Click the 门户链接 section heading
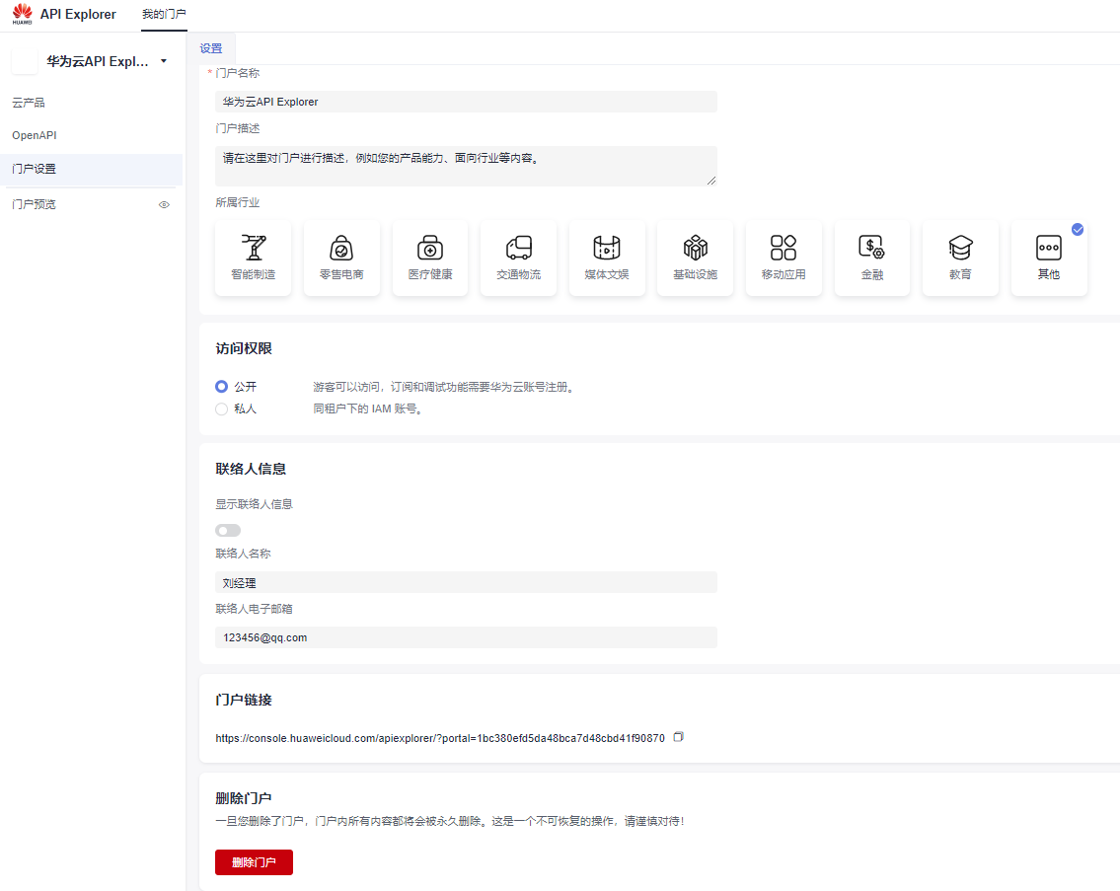This screenshot has height=891, width=1120. click(244, 700)
